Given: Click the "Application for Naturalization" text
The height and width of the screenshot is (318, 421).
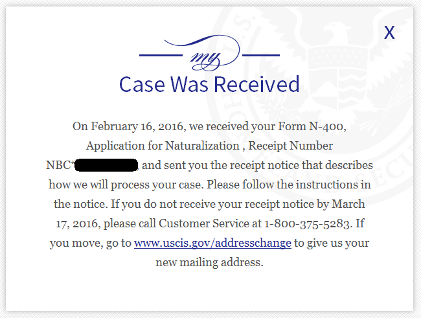Looking at the screenshot, I should (x=163, y=146).
